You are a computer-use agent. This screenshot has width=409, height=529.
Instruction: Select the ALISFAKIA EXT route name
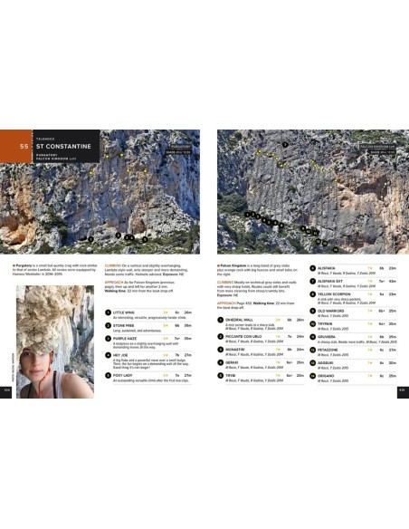tap(330, 282)
